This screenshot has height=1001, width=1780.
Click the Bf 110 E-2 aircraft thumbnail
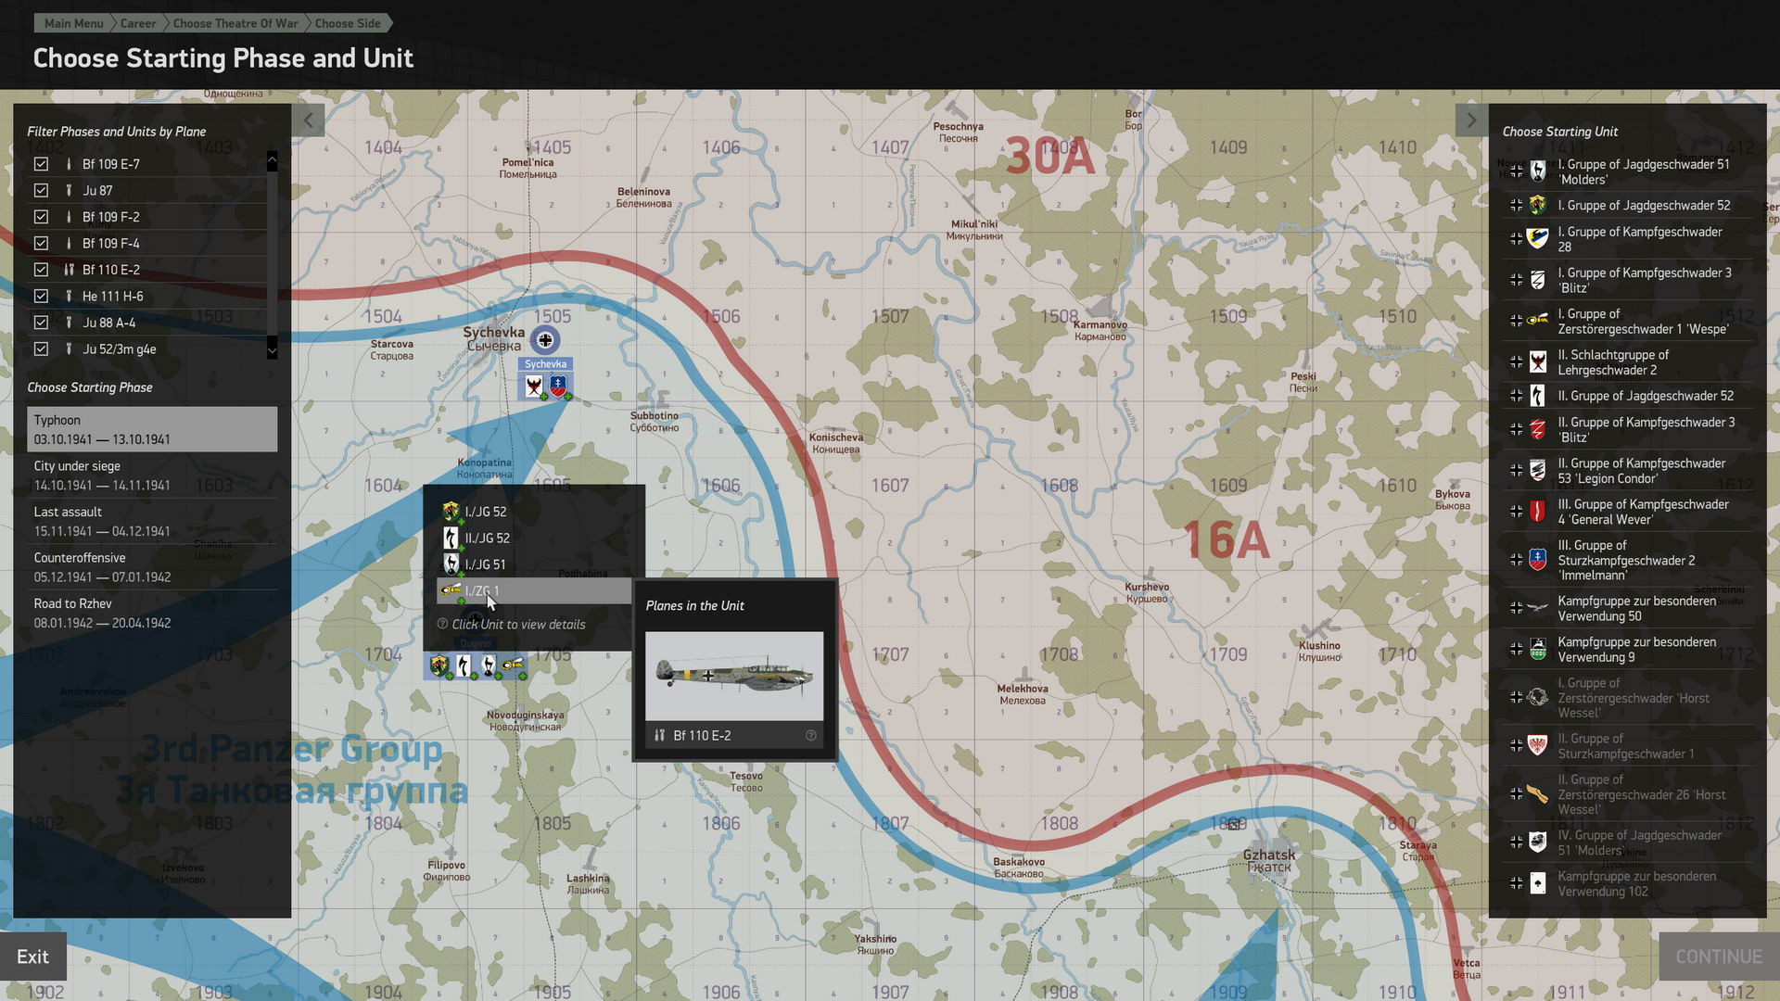733,676
